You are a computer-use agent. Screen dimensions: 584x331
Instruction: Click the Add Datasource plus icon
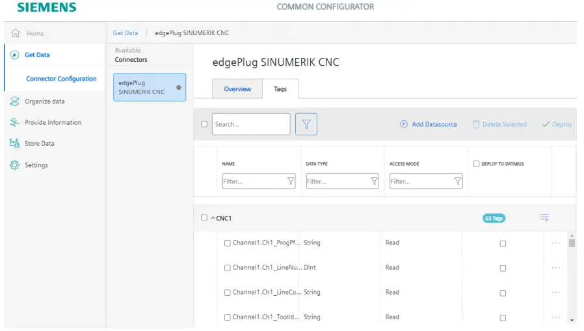point(403,124)
